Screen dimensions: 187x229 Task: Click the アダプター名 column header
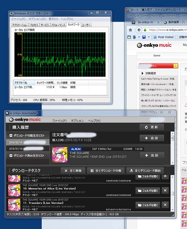point(24,83)
